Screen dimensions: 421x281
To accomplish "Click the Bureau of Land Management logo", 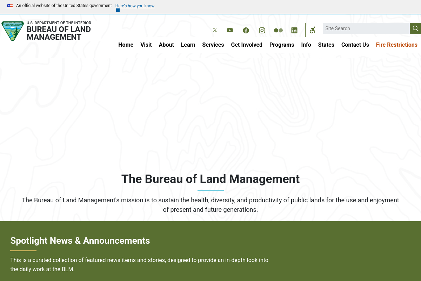I will (13, 31).
